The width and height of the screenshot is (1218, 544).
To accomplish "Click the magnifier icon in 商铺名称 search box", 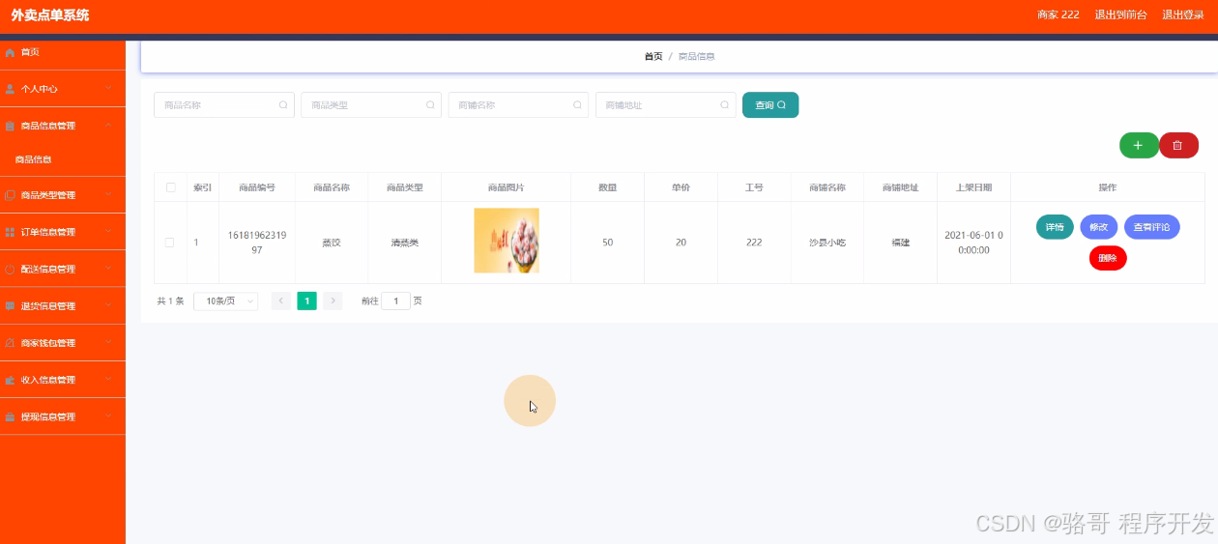I will pos(577,105).
